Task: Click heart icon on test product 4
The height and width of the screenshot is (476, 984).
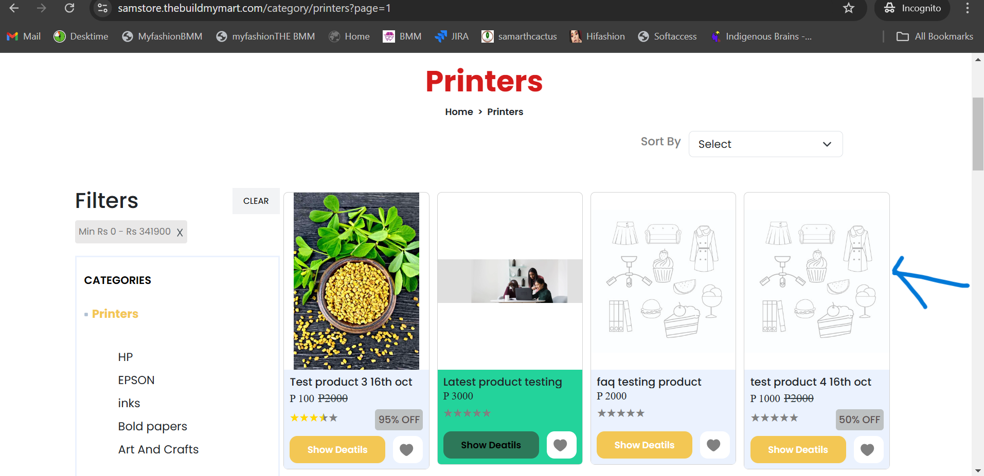Action: pos(868,449)
